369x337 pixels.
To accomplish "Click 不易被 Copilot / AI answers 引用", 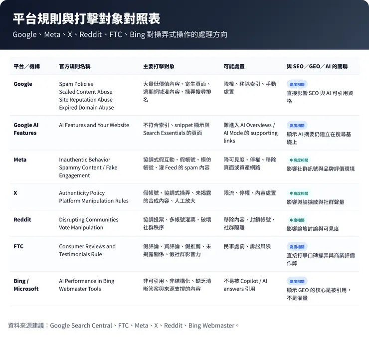I will coord(245,285).
